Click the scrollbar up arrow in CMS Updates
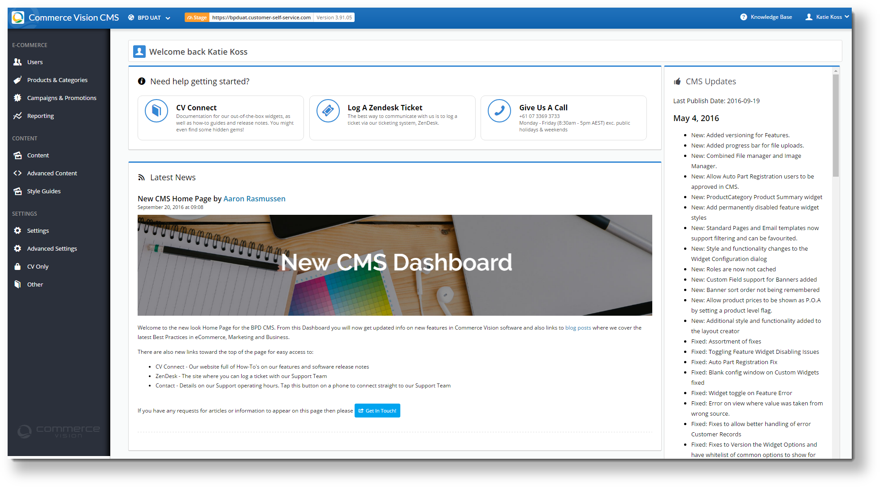The image size is (880, 487). pyautogui.click(x=836, y=71)
